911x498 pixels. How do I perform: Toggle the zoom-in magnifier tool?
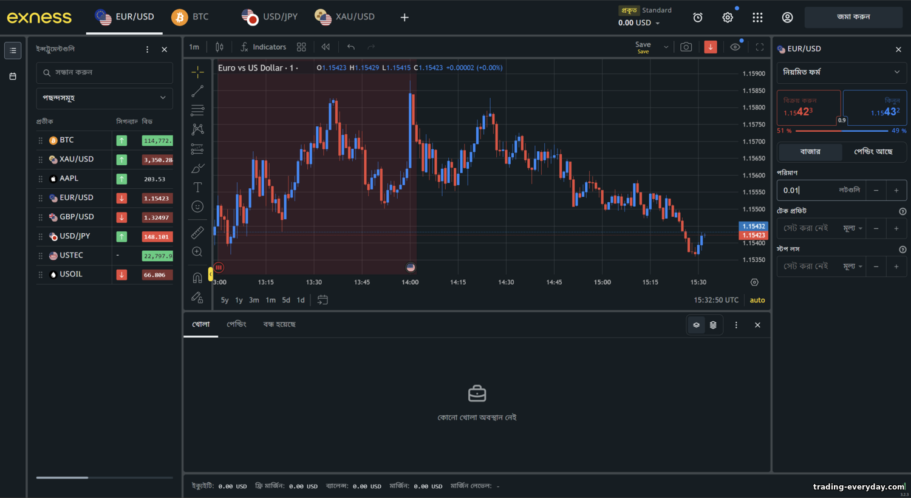pos(197,251)
